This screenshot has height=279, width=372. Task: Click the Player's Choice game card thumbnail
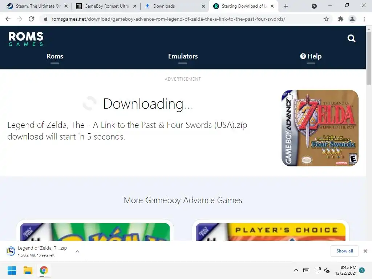[270, 232]
